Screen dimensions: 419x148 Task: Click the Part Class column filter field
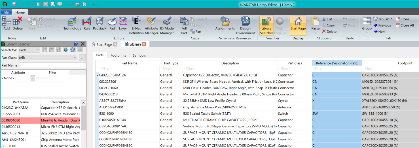295,68
